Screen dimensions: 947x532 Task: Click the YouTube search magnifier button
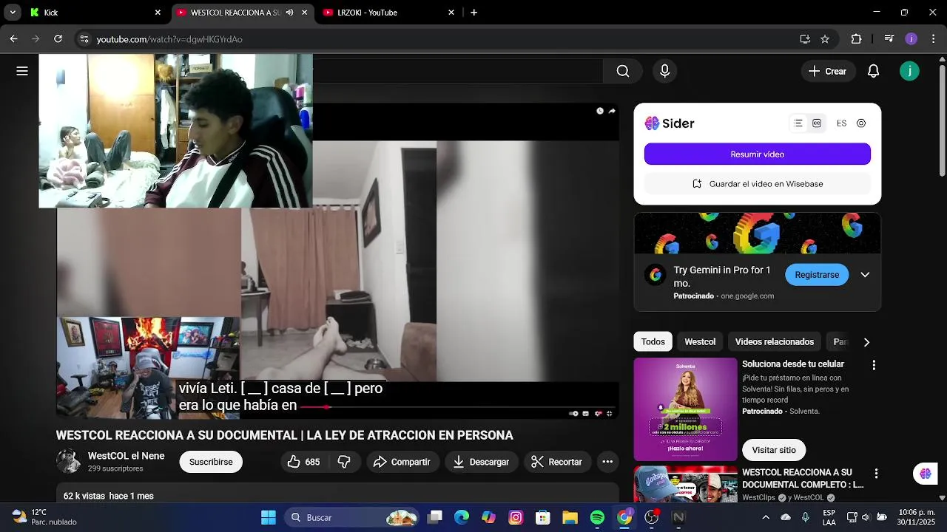coord(623,71)
